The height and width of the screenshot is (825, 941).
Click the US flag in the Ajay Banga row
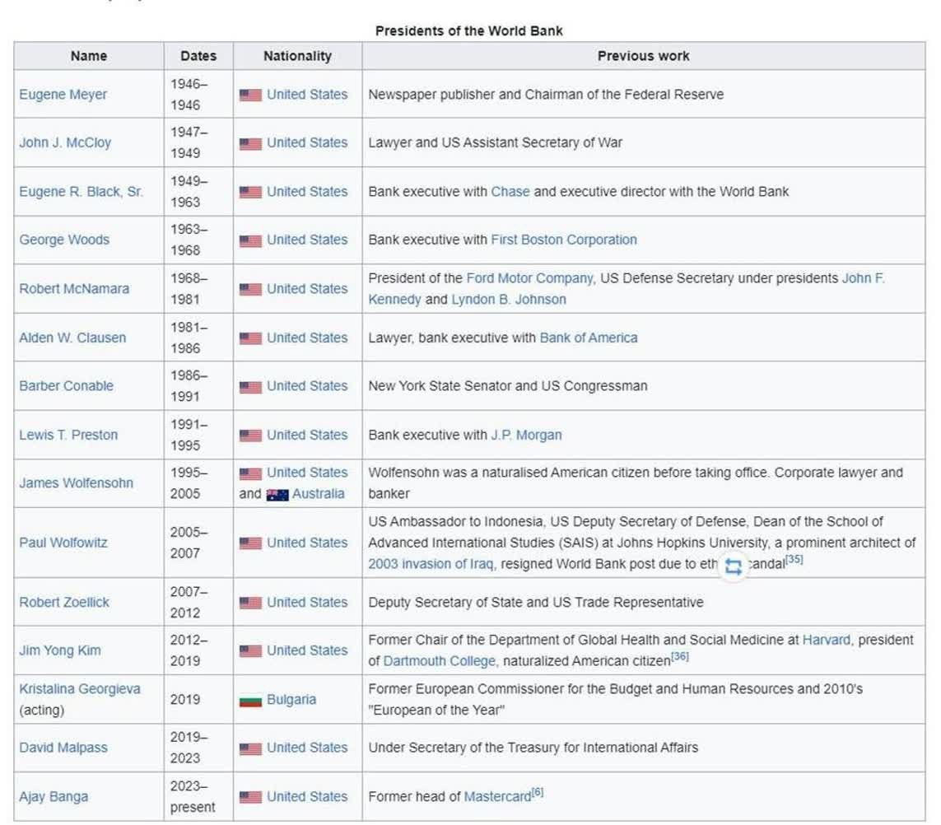pyautogui.click(x=250, y=797)
